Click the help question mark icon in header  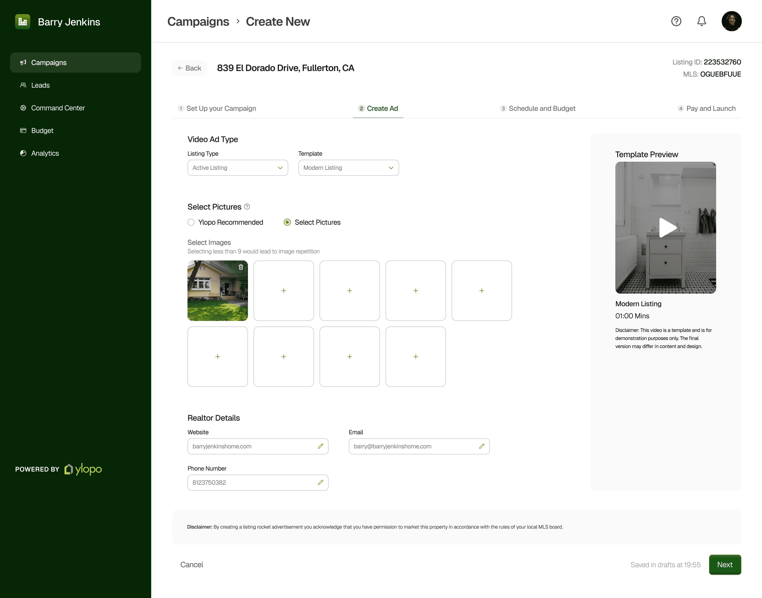coord(676,21)
